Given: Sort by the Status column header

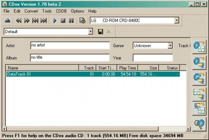Looking at the screenshot, I should (x=169, y=68).
